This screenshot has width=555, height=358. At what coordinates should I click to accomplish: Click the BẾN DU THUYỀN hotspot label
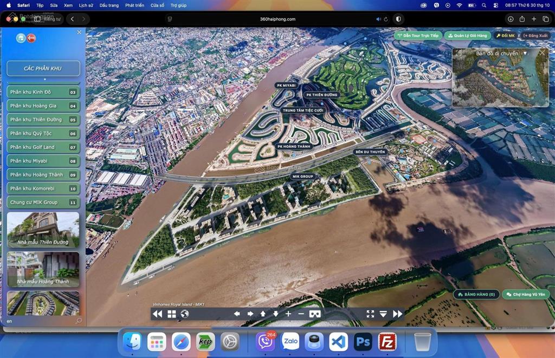tap(370, 152)
